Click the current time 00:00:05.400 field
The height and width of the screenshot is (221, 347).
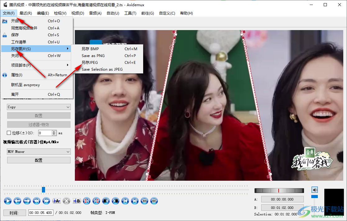pos(41,213)
